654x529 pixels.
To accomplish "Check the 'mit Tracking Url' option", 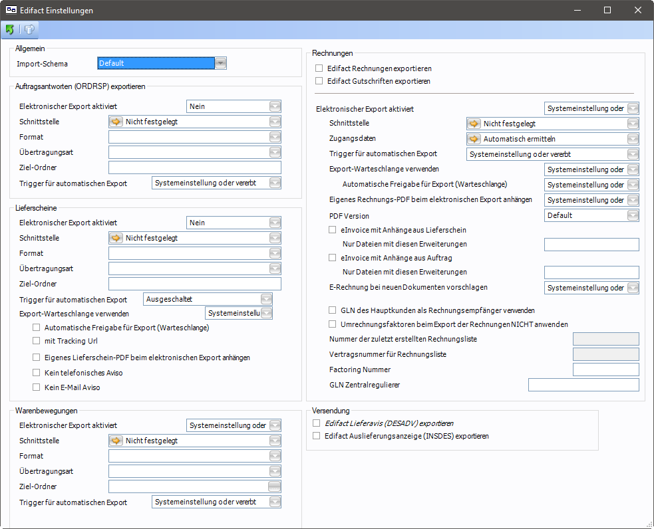I will coord(37,341).
